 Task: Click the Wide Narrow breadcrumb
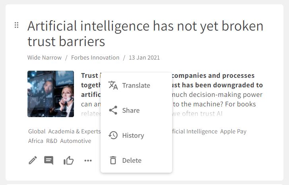point(45,58)
